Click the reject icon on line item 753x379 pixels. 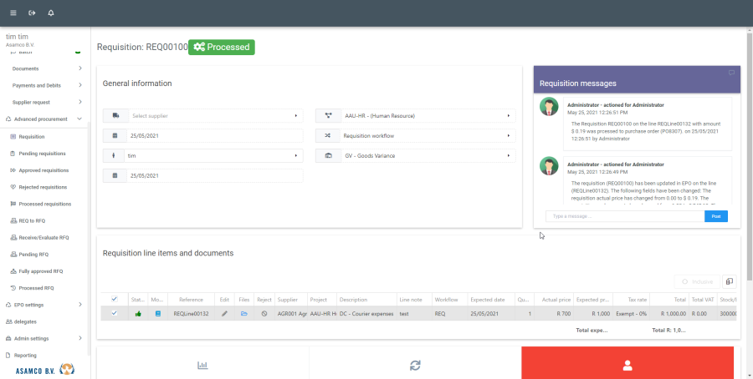coord(264,313)
